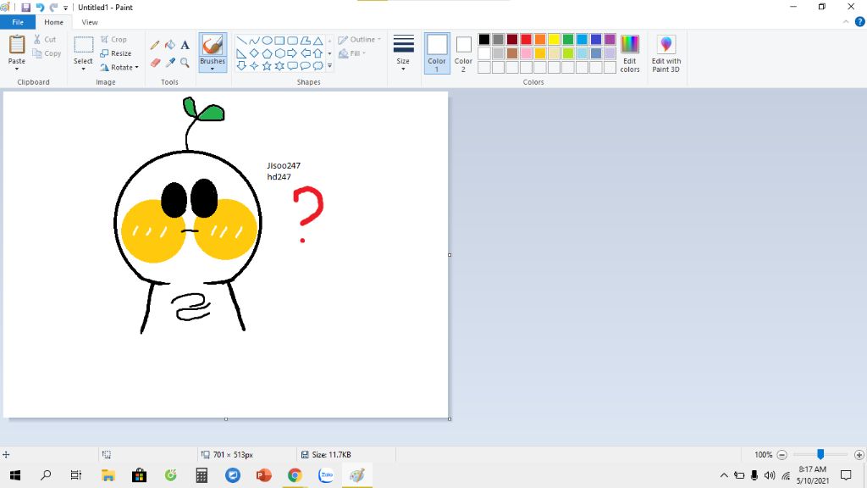Click the canvas bottom-right corner handle
The image size is (867, 488).
pos(450,419)
